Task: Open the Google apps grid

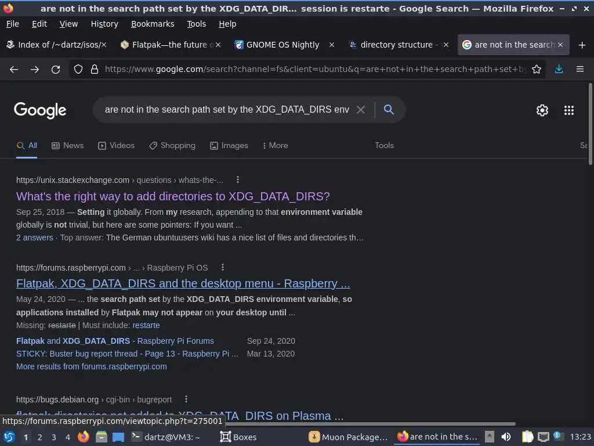Action: click(x=569, y=110)
